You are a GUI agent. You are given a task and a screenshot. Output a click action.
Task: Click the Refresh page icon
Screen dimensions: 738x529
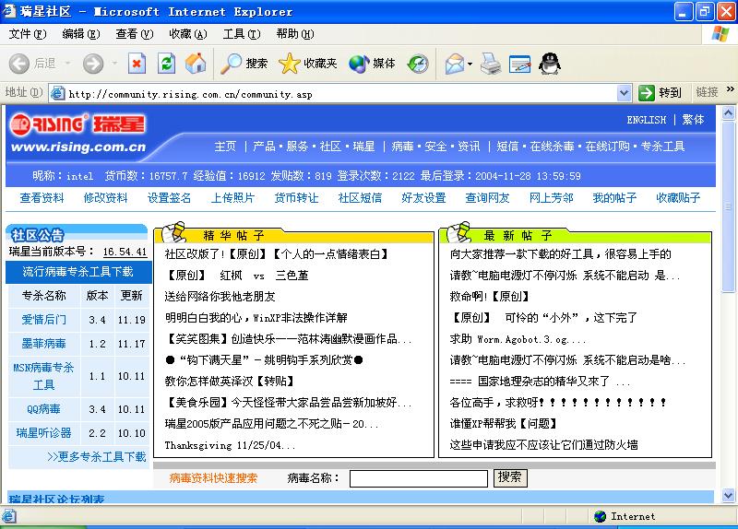coord(166,63)
